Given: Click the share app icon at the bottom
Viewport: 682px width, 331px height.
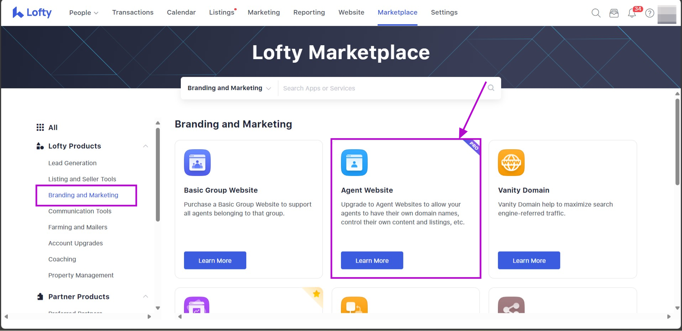Looking at the screenshot, I should [511, 305].
